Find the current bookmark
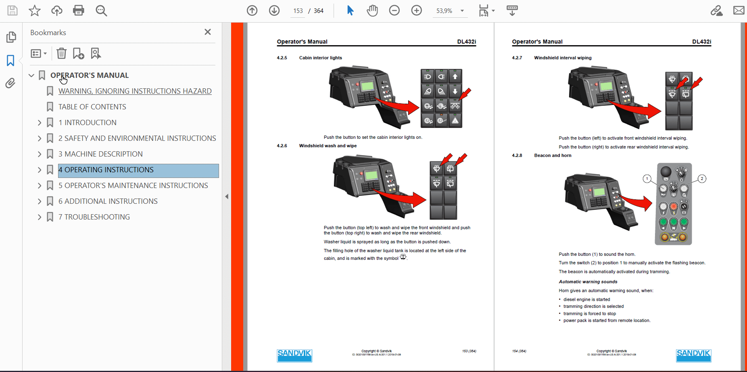 coord(96,53)
